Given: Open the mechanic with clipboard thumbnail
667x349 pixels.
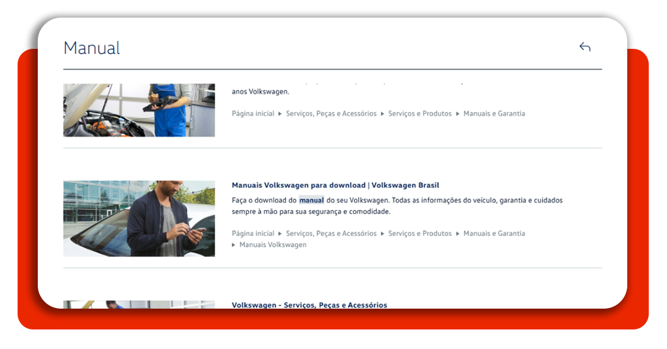Looking at the screenshot, I should click(139, 110).
